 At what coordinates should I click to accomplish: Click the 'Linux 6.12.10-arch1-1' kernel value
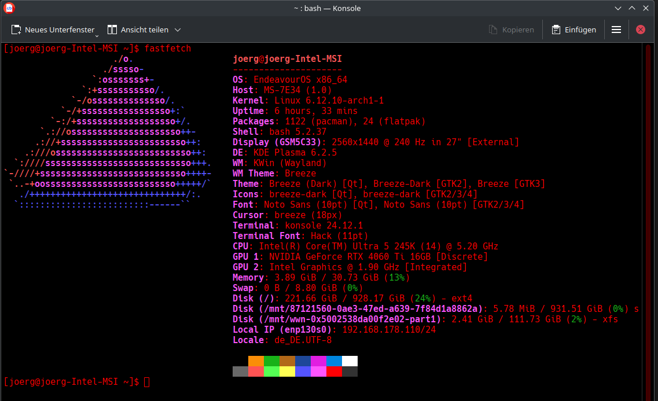click(329, 101)
